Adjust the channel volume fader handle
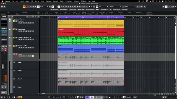The width and height of the screenshot is (177, 99). 3,67
